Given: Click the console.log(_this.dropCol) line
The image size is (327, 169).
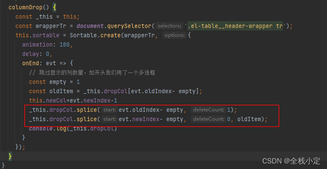Looking at the screenshot, I should (73, 128).
